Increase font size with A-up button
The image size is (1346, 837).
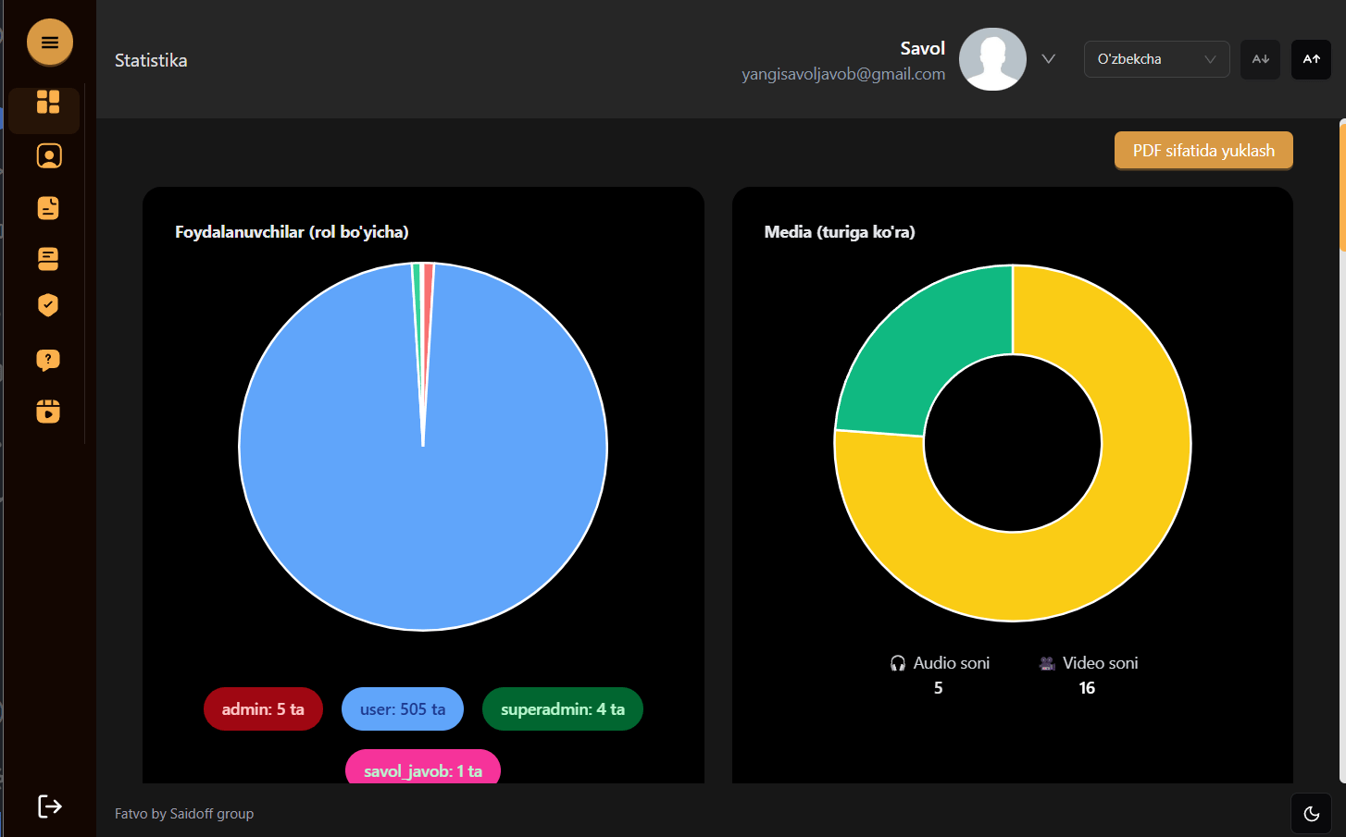[x=1311, y=59]
